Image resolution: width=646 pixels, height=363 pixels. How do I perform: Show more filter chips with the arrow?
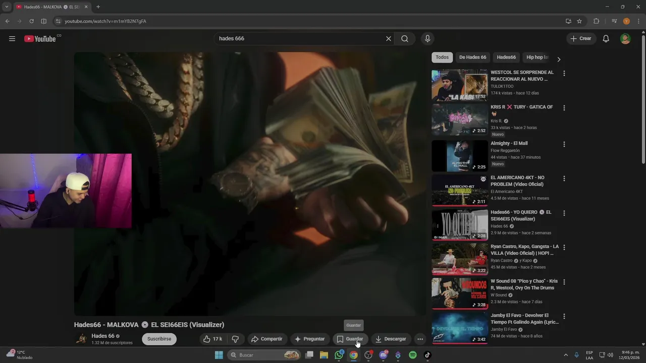[x=559, y=59]
